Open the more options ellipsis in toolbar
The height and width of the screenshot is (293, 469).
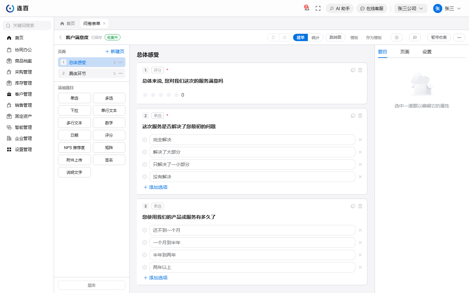click(459, 37)
